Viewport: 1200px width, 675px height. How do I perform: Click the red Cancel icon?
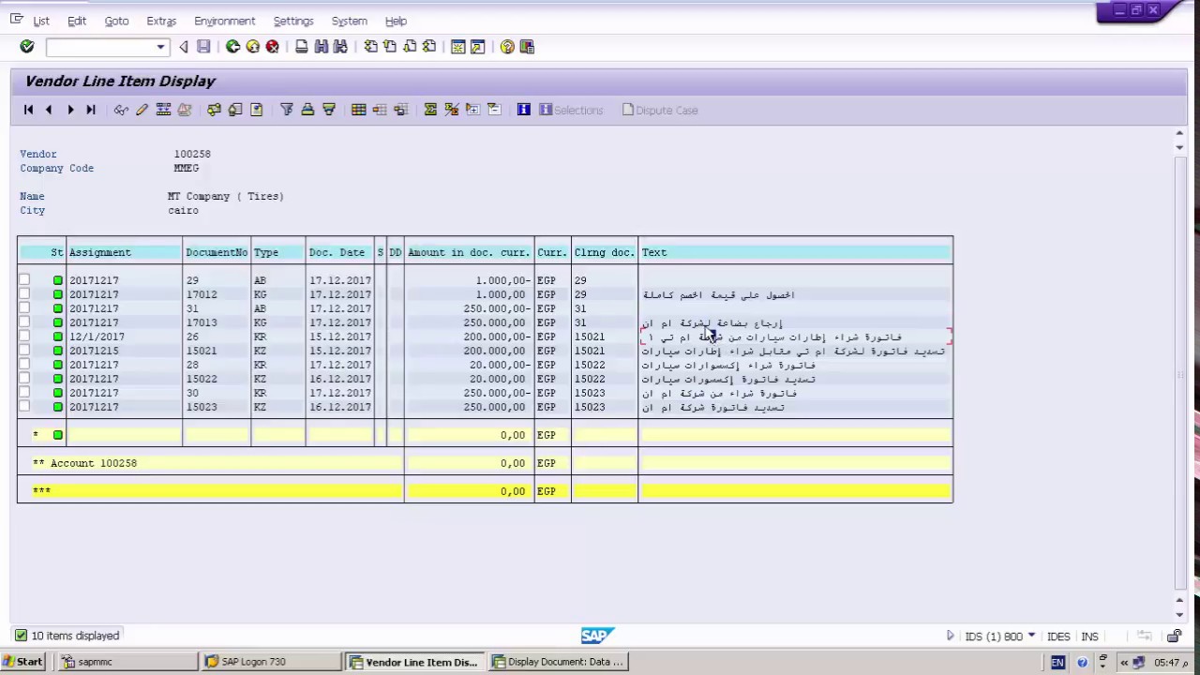[272, 47]
